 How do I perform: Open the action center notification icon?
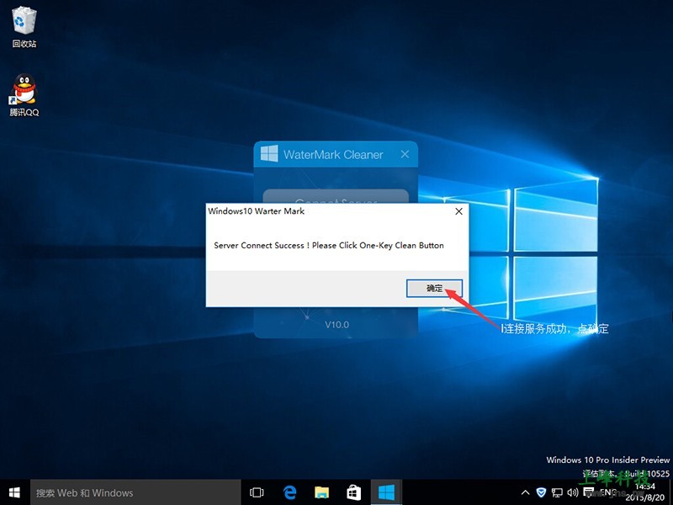click(x=589, y=492)
